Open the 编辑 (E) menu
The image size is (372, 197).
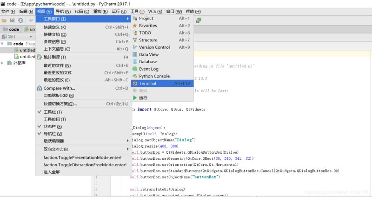(x=26, y=11)
